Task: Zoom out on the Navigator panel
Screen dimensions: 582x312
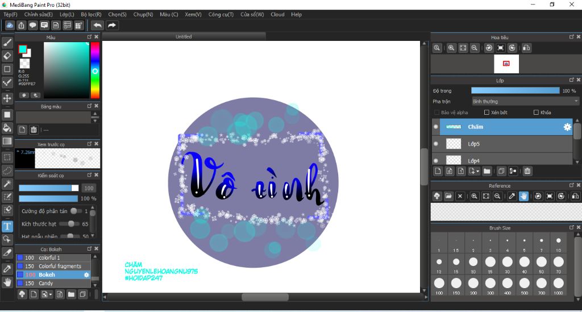Action: click(474, 48)
